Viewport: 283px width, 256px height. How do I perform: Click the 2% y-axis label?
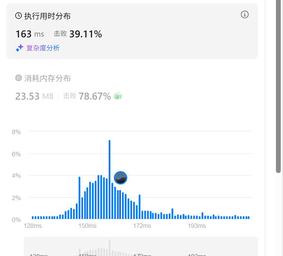point(16,198)
